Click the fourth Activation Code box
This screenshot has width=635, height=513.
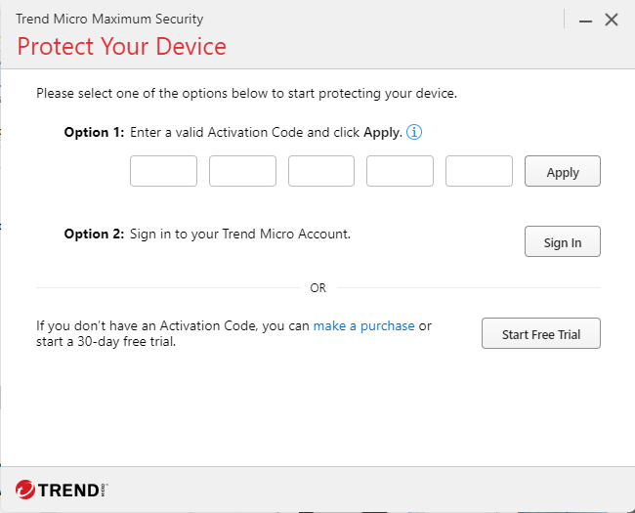400,171
